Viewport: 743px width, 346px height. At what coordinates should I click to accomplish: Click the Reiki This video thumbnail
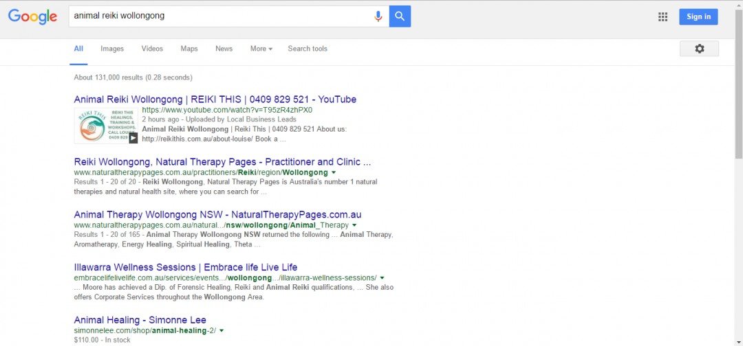[106, 125]
